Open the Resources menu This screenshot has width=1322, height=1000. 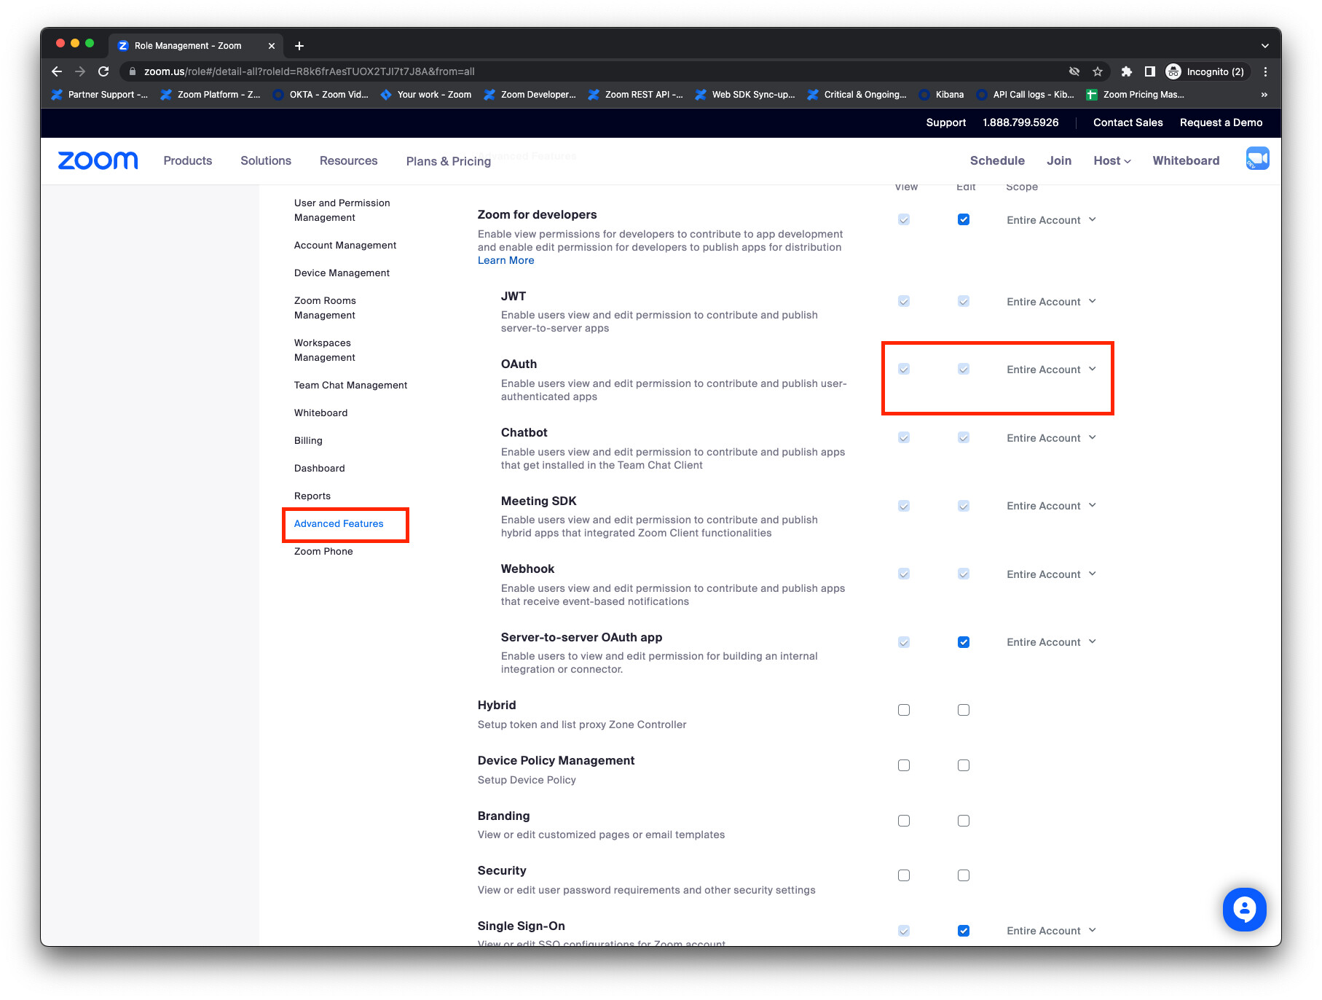pyautogui.click(x=348, y=160)
